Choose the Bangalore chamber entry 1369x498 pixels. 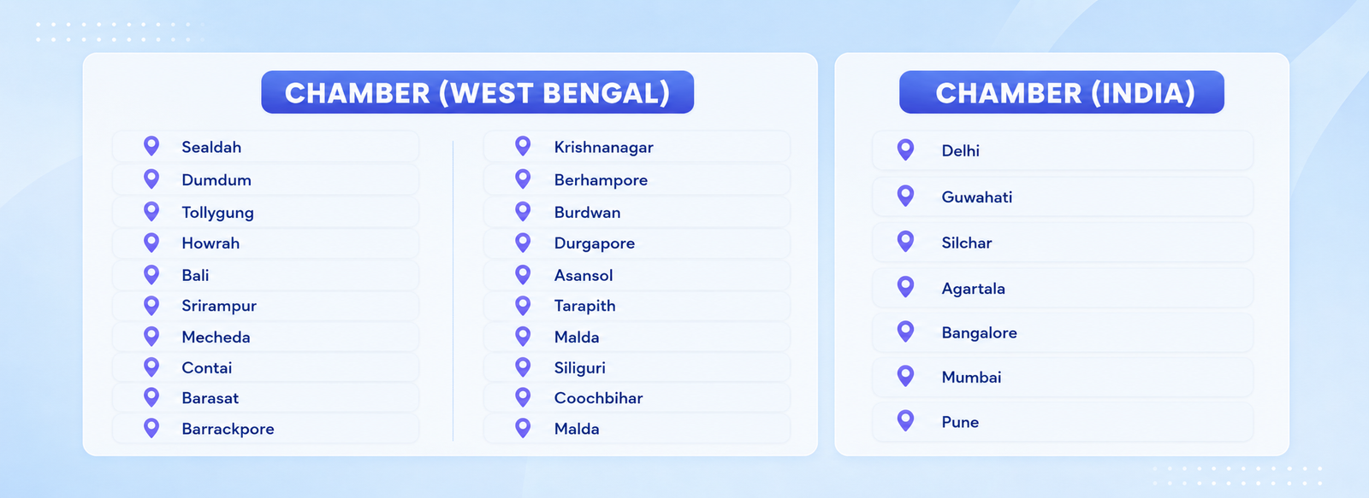(x=1063, y=332)
